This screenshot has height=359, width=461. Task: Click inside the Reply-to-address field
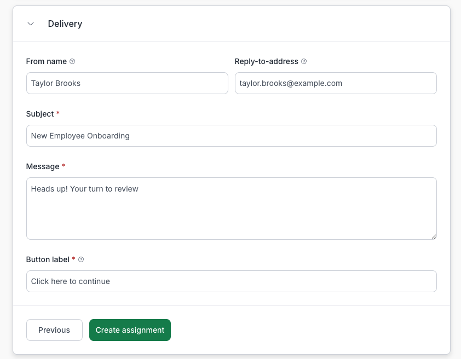[336, 83]
